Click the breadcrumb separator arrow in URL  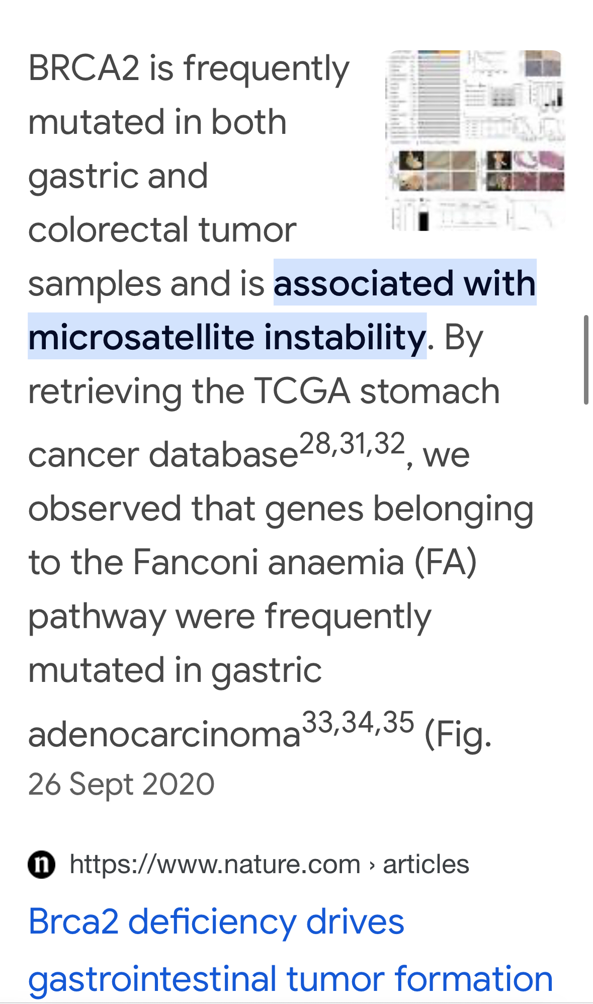[x=372, y=865]
